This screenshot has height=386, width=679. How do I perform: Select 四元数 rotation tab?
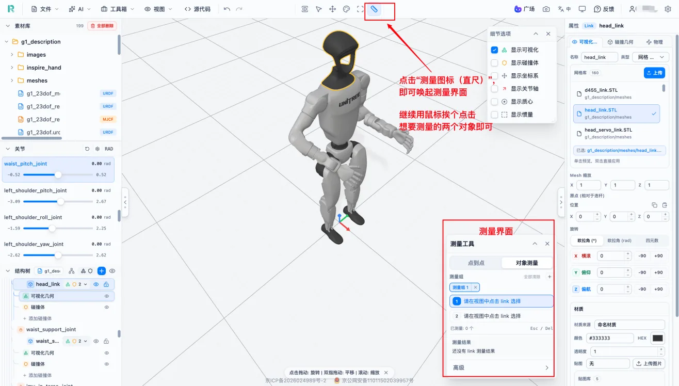(652, 240)
